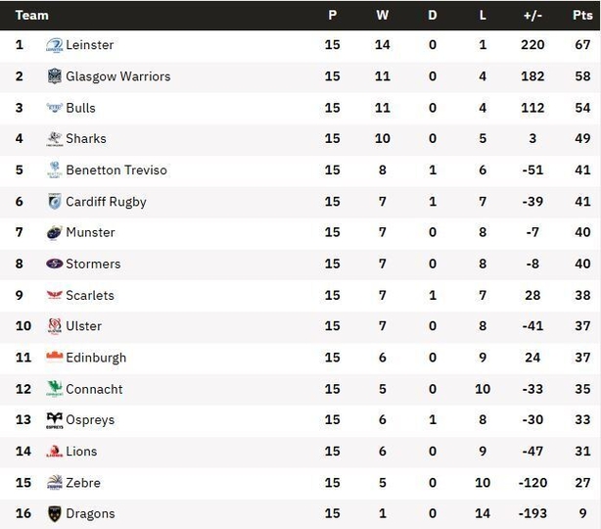Viewport: 601px width, 529px height.
Task: Open the Cardiff Rugby team link
Action: point(106,202)
